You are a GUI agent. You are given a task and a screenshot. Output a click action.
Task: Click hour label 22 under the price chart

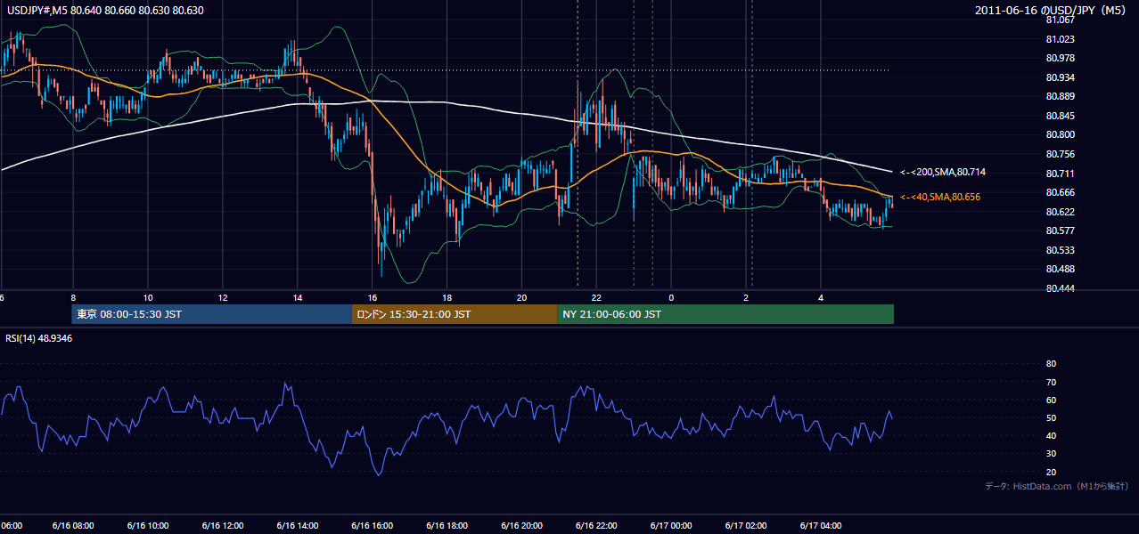click(x=597, y=297)
